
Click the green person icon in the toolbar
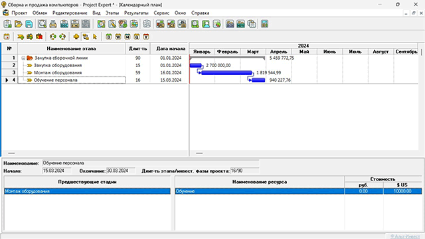pyautogui.click(x=206, y=24)
